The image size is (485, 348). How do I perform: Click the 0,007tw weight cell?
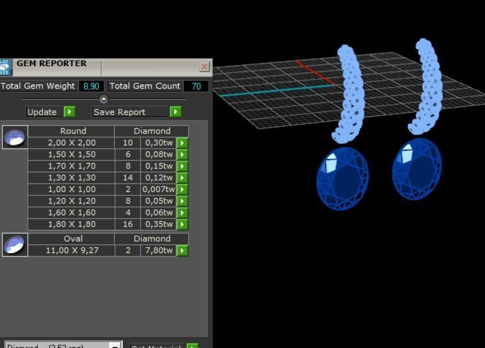click(x=159, y=190)
